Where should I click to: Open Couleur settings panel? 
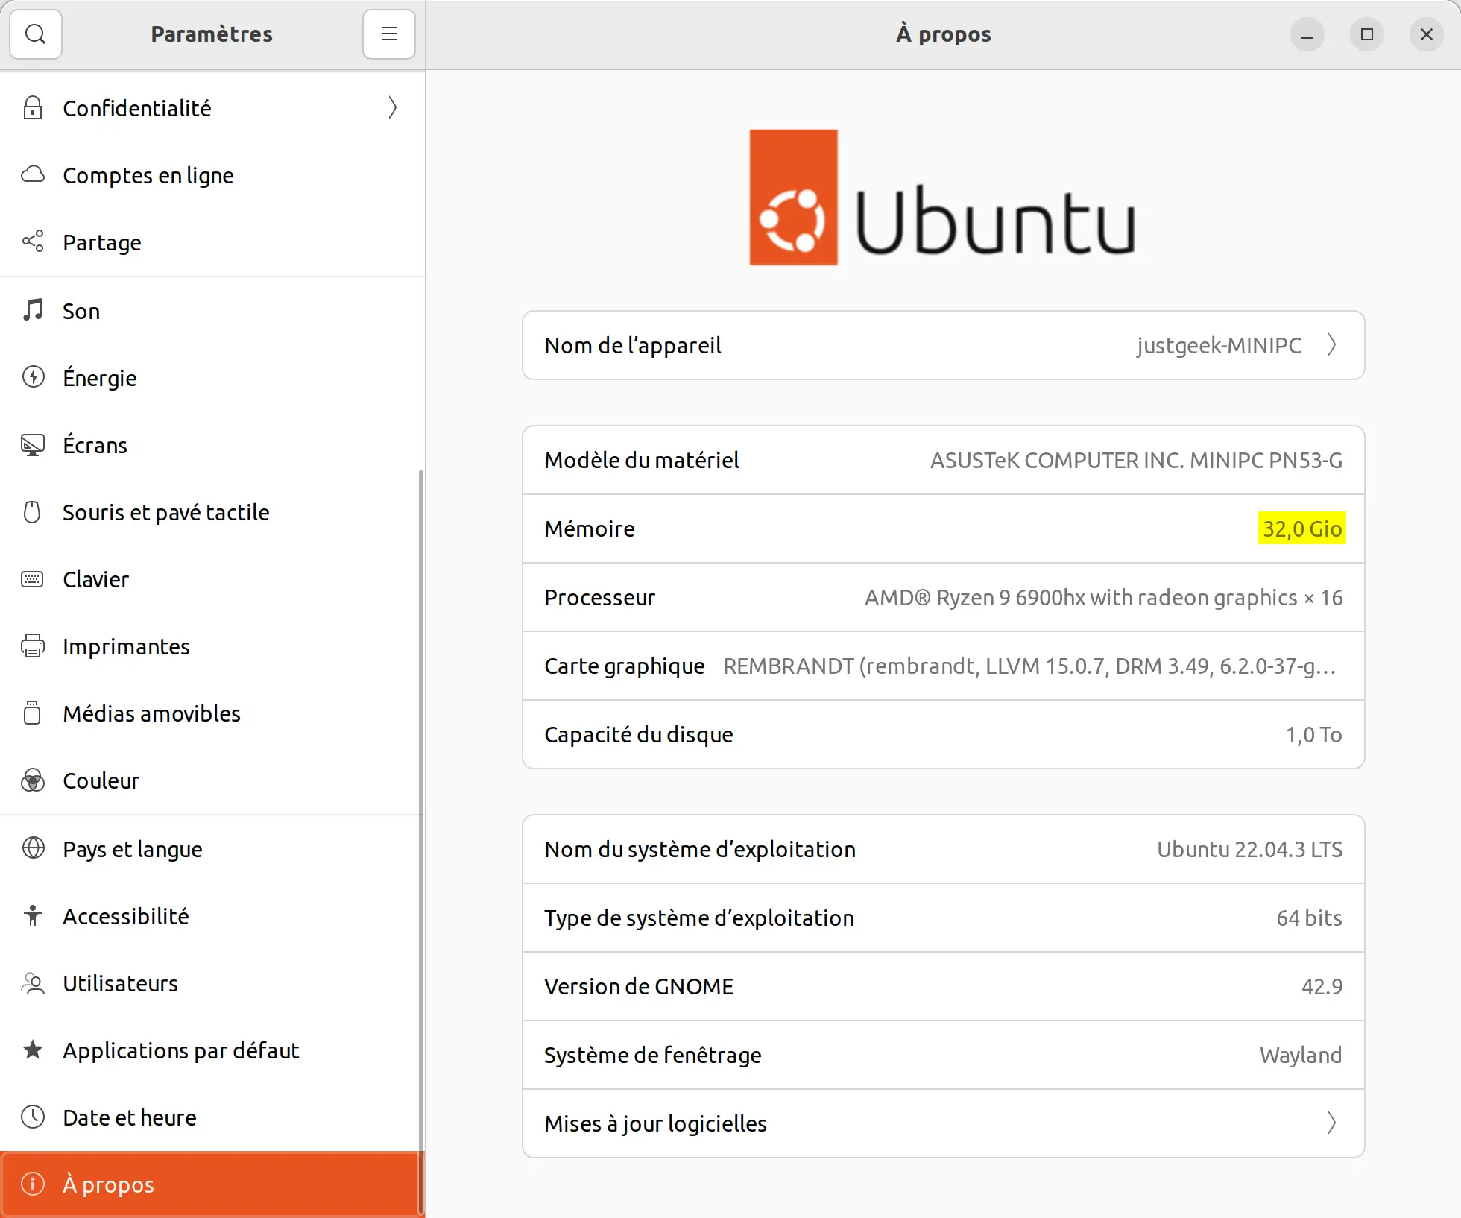point(212,780)
